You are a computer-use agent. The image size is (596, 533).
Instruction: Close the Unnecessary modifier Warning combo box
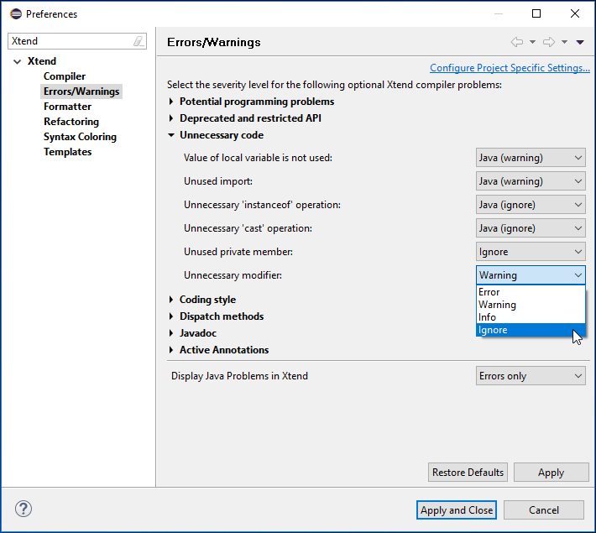(x=531, y=275)
